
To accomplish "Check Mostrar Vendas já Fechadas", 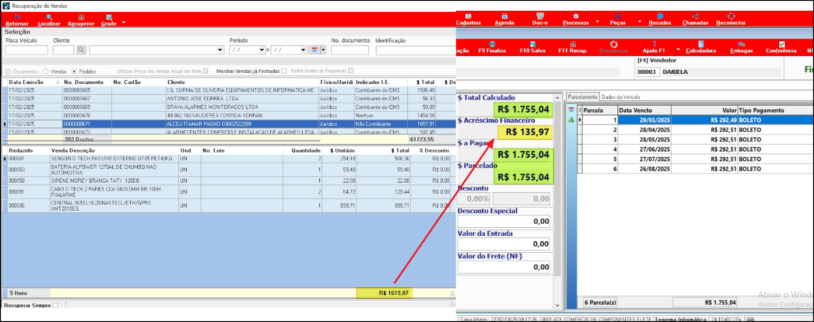I will pos(284,71).
